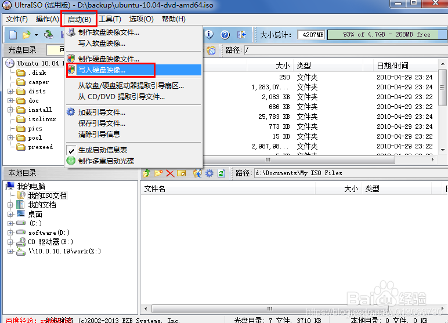Image resolution: width=448 pixels, height=323 pixels.
Task: Expand the install folder node
Action: click(10, 110)
